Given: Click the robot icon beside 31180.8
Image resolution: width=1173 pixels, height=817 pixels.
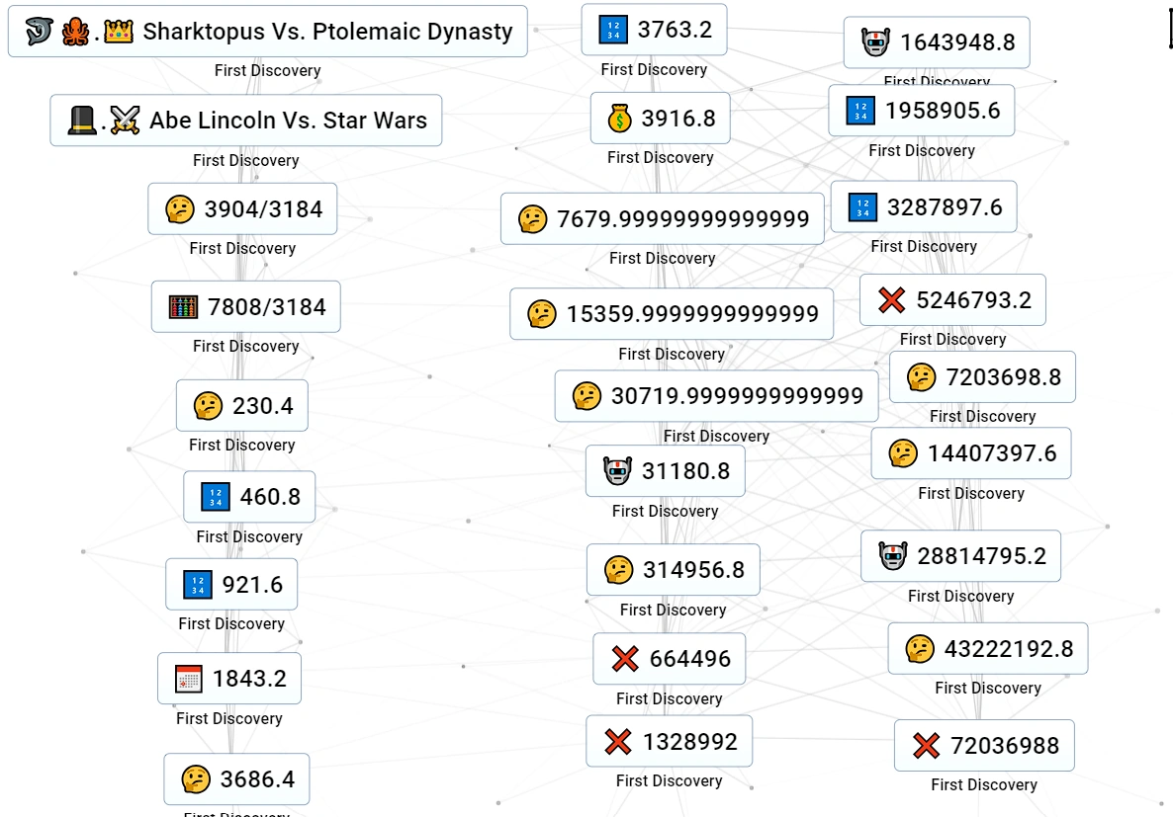Looking at the screenshot, I should click(x=617, y=471).
